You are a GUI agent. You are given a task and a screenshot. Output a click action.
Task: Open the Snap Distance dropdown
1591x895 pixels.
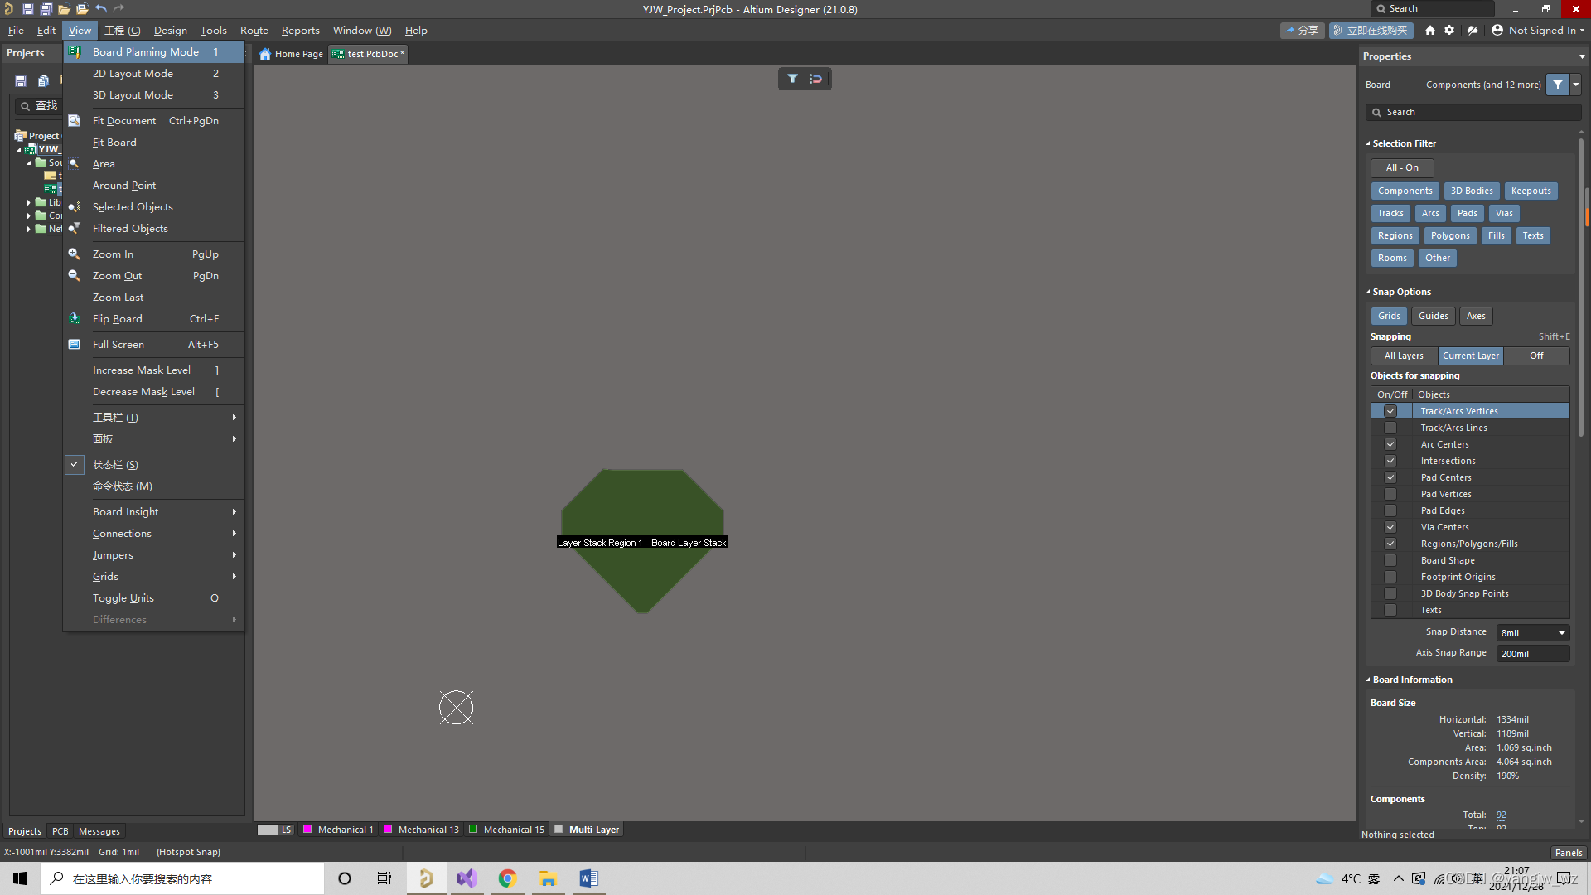1561,633
